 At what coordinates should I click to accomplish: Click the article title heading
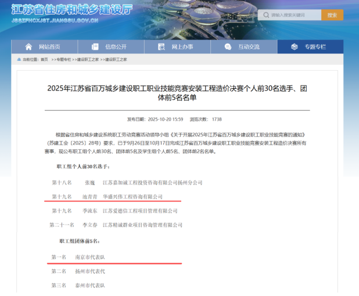pos(180,93)
